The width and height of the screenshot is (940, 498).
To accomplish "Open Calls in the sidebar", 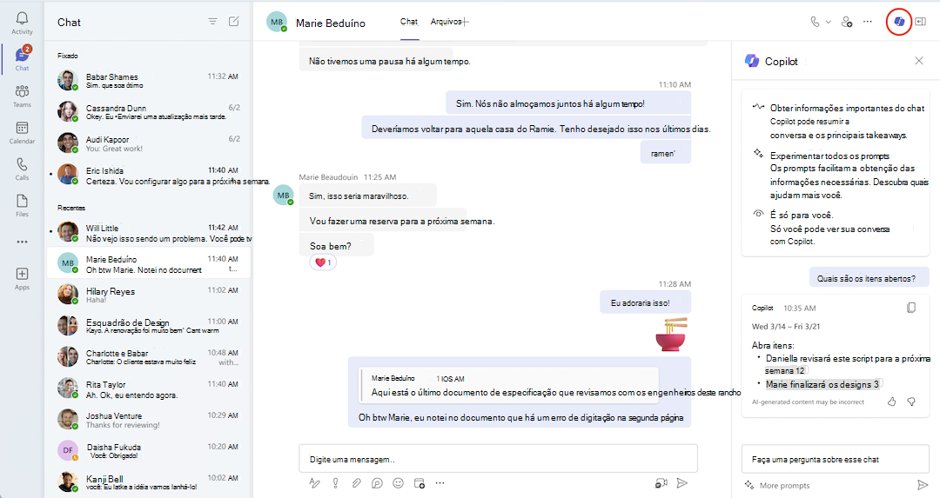I will tap(22, 169).
